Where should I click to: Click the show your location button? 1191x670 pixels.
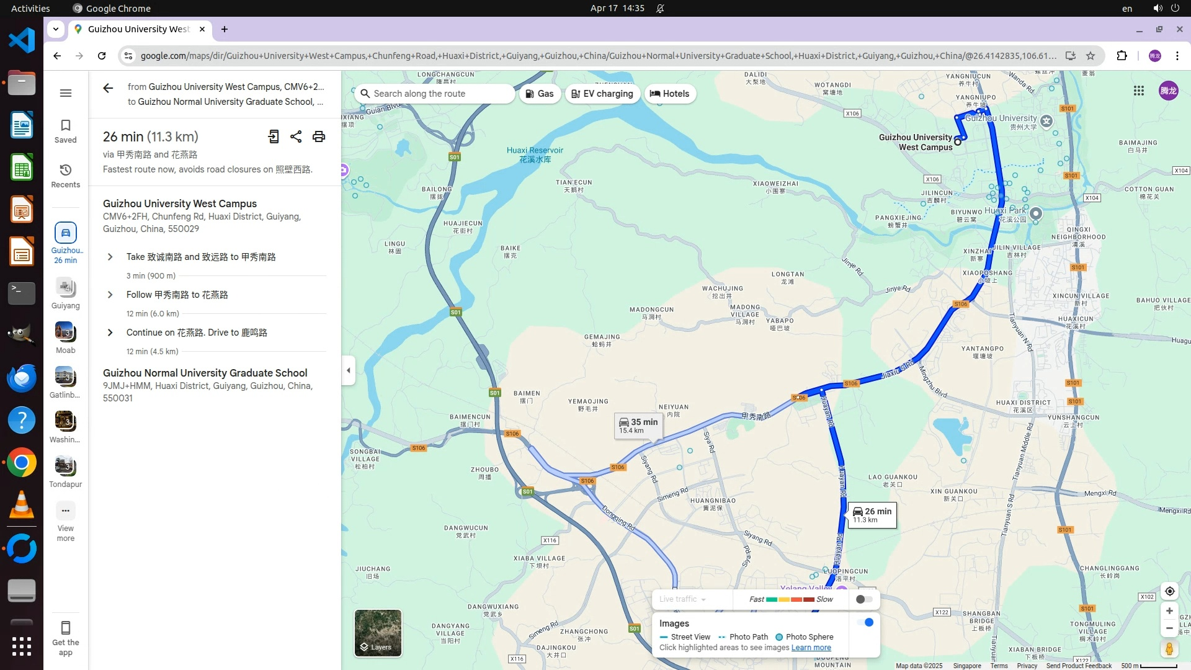click(x=1169, y=591)
